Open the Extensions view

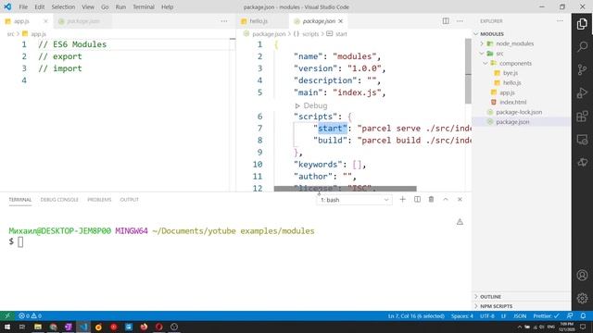(x=582, y=117)
